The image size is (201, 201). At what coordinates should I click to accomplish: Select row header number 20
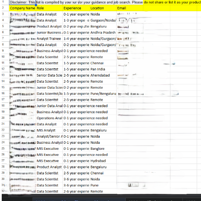click(x=3, y=118)
